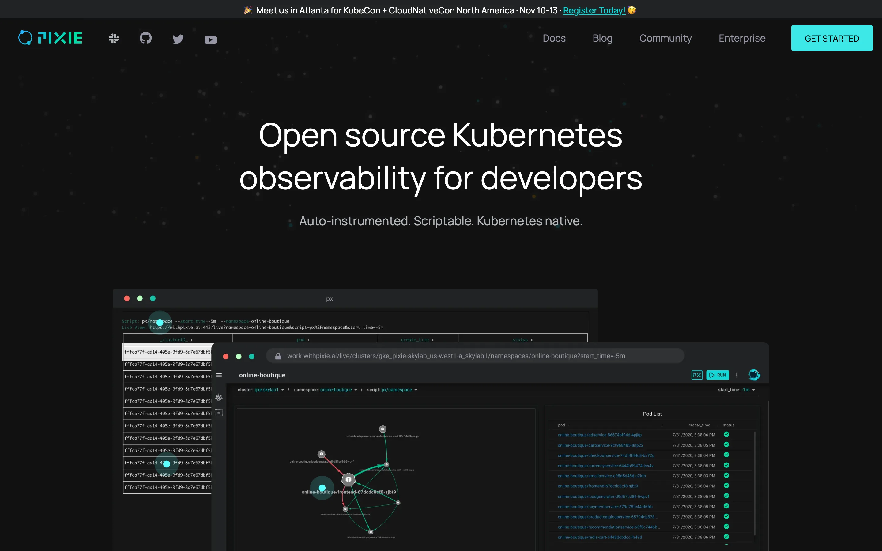Open the frontend-67dcdc8cf8-sjbt9 pod list link
Viewport: 882px width, 551px height.
598,486
